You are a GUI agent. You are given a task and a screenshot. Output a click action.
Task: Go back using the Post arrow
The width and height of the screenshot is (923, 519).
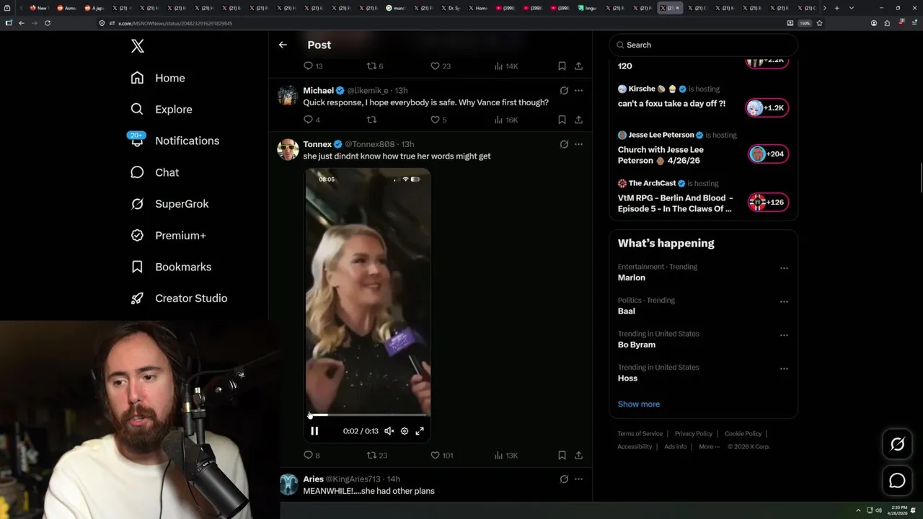point(283,45)
